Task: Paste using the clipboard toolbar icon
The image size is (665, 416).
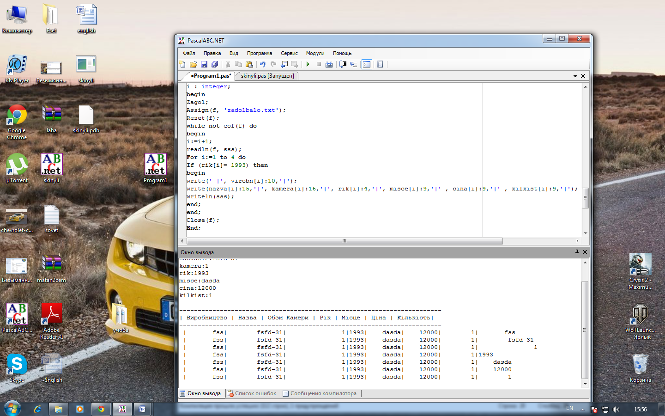Action: point(249,64)
